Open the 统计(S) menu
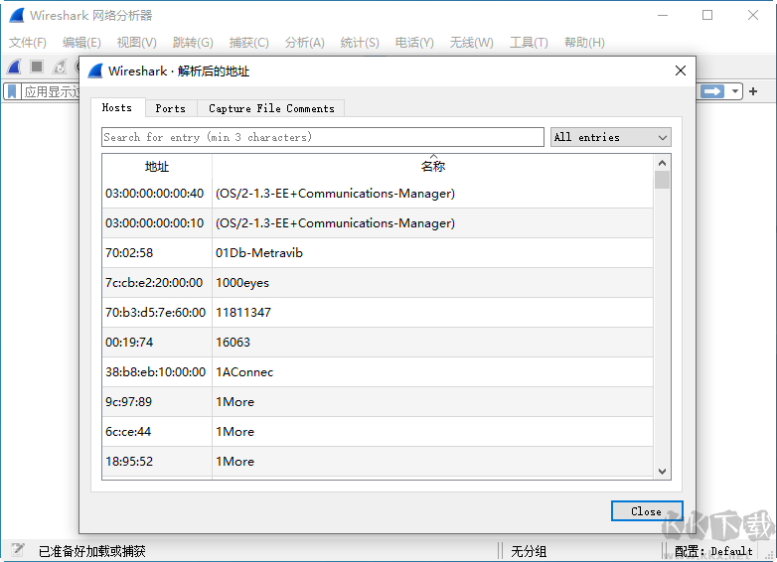 359,43
